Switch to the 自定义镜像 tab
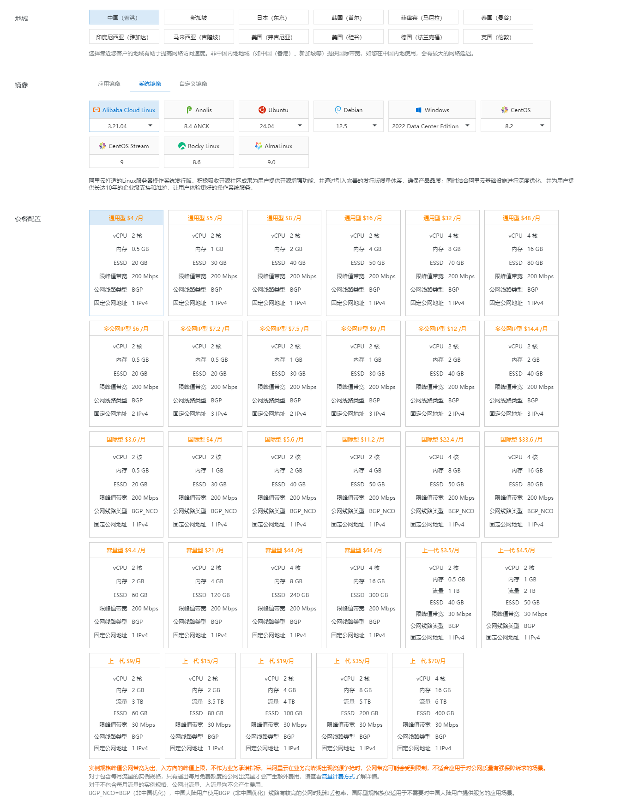The width and height of the screenshot is (639, 801). pyautogui.click(x=193, y=84)
